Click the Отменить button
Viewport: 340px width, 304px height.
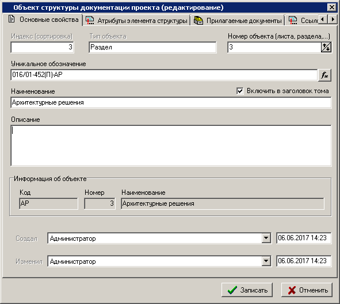307,290
